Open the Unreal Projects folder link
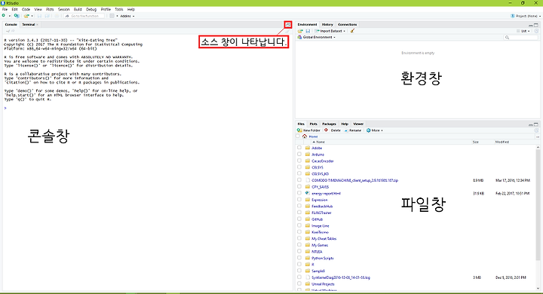543x294 pixels. coord(323,284)
